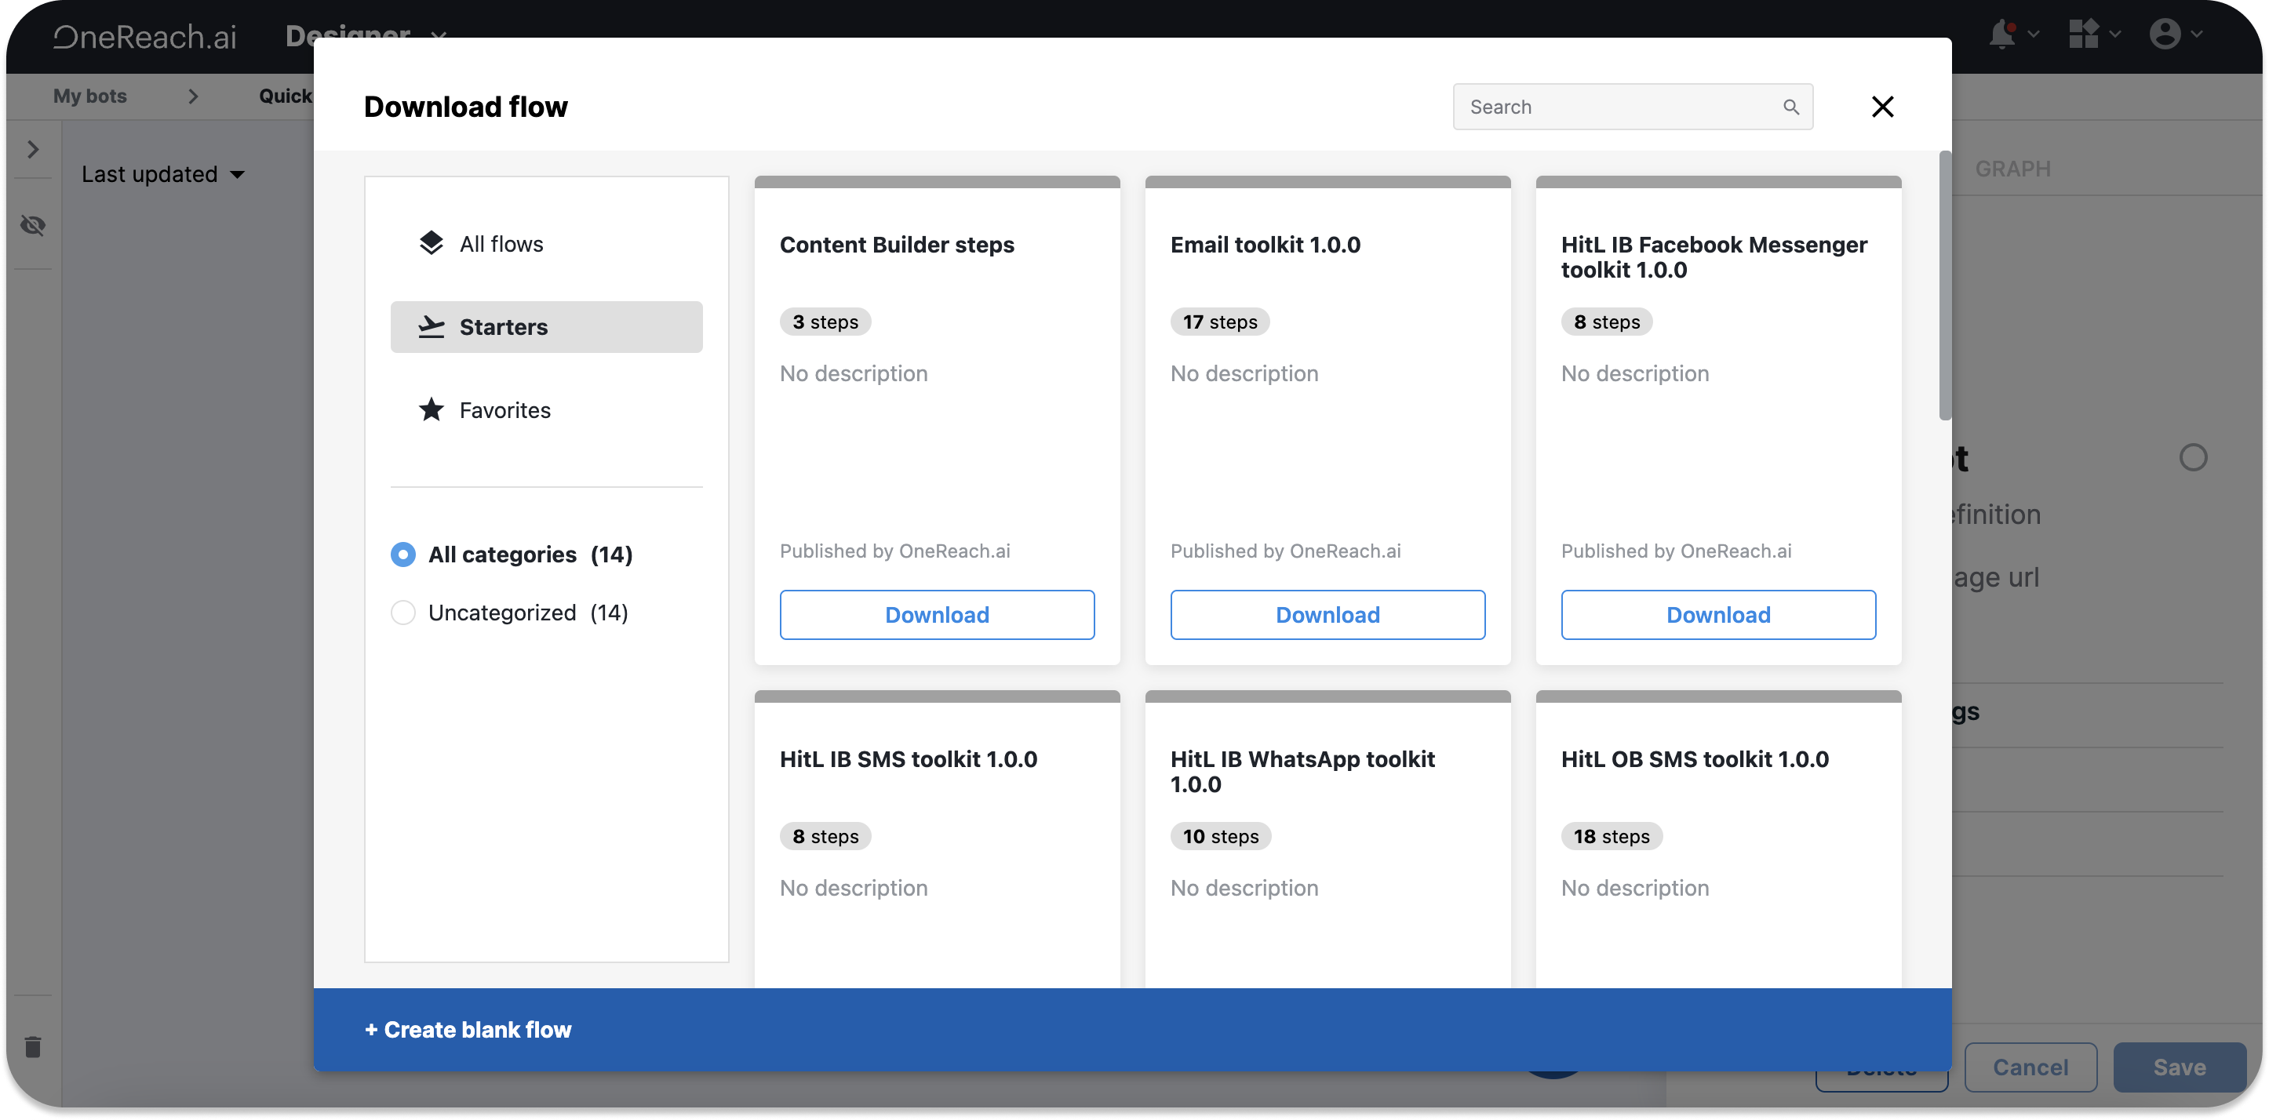
Task: Click the trash bin icon in sidebar
Action: [x=33, y=1046]
